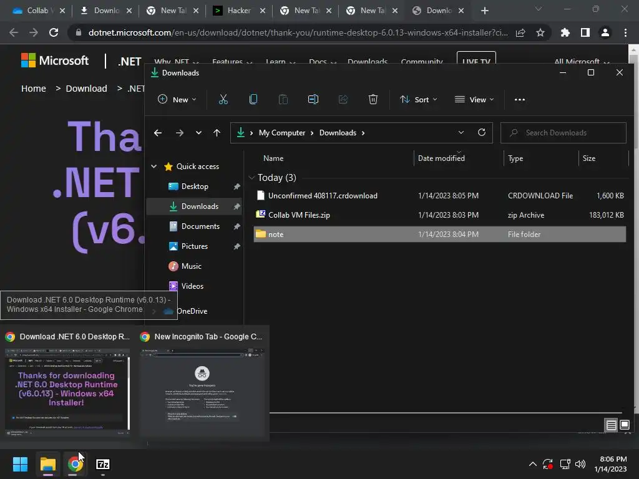Click the Home breadcrumb link on Microsoft page

34,89
